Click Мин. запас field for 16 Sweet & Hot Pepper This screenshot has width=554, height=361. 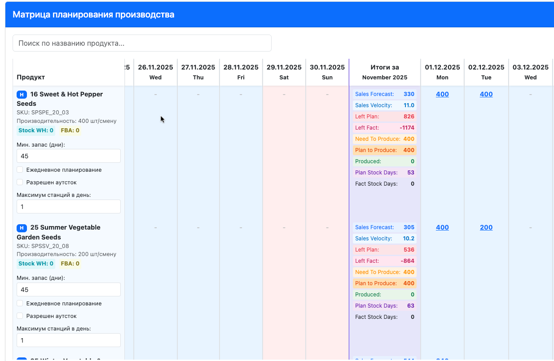(69, 156)
